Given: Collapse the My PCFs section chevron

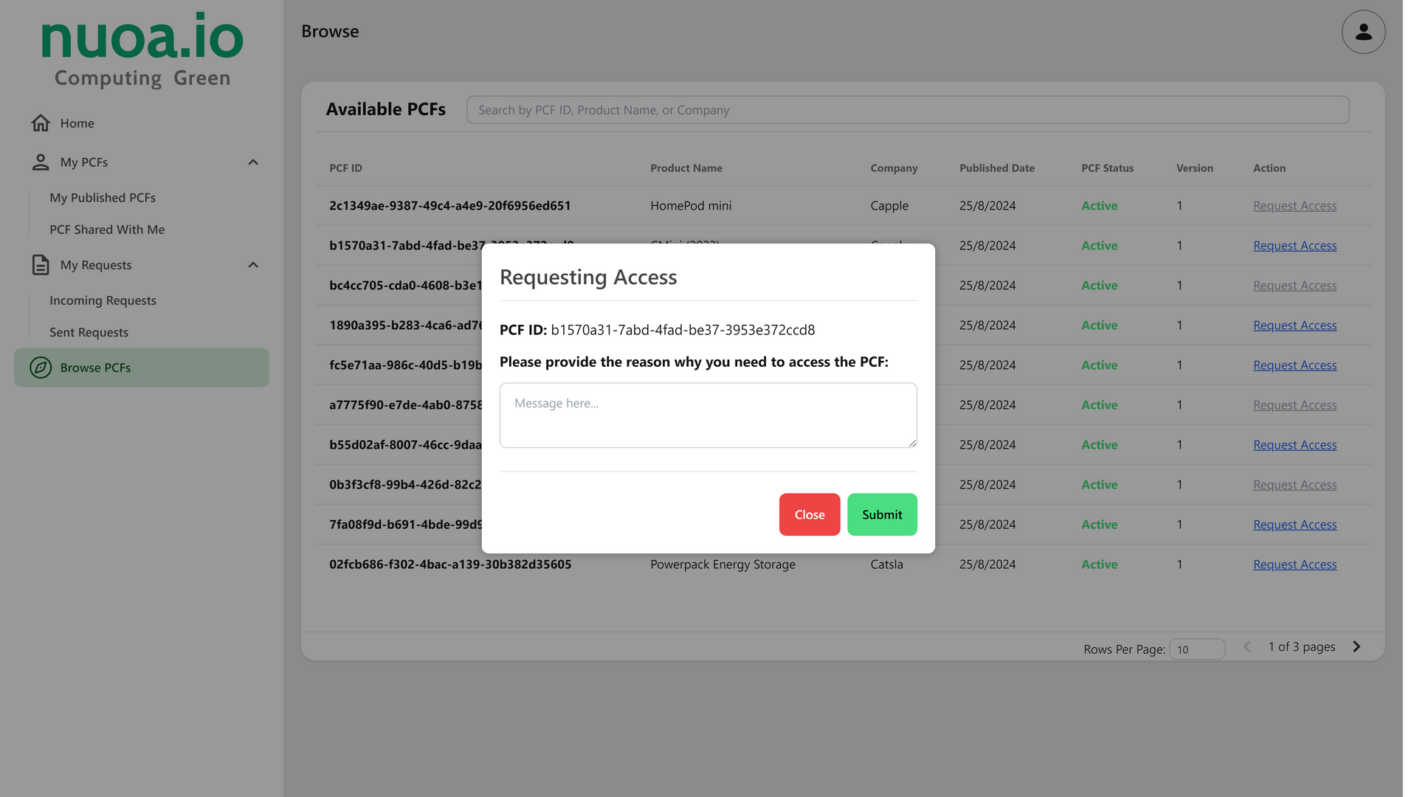Looking at the screenshot, I should [253, 162].
